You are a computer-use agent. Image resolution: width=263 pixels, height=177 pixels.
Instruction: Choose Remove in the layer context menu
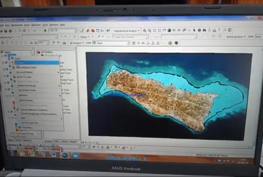[x=37, y=63]
